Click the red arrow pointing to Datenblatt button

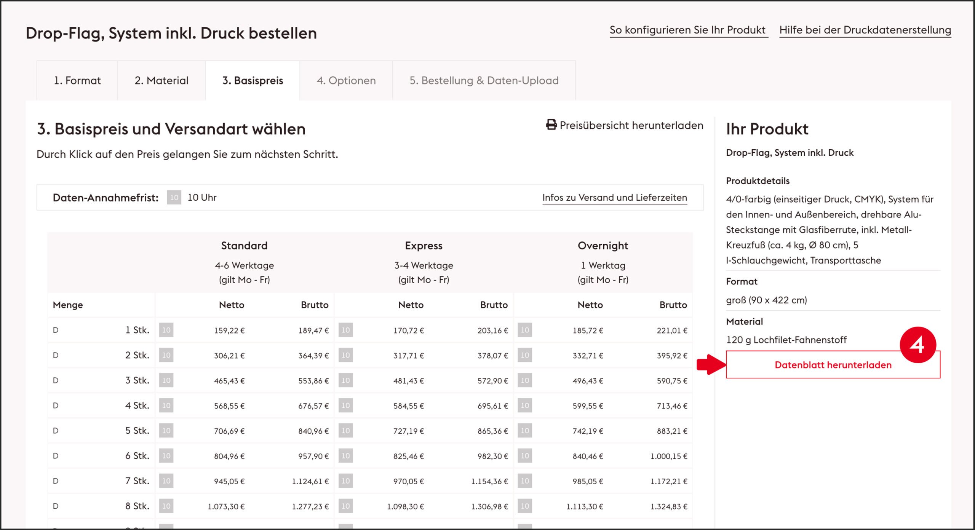click(711, 365)
